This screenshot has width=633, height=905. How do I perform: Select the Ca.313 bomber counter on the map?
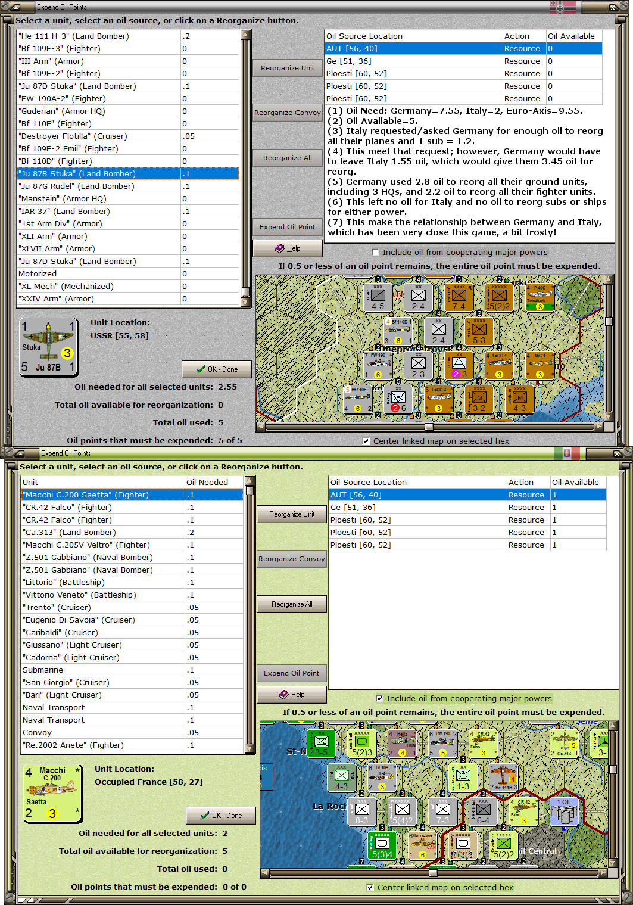(x=564, y=743)
